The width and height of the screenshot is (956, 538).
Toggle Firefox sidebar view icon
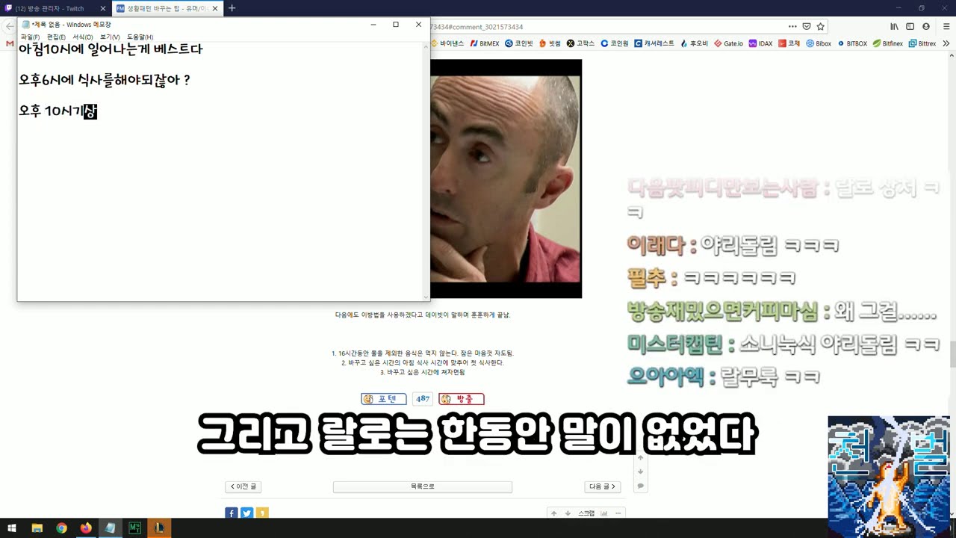coord(910,26)
